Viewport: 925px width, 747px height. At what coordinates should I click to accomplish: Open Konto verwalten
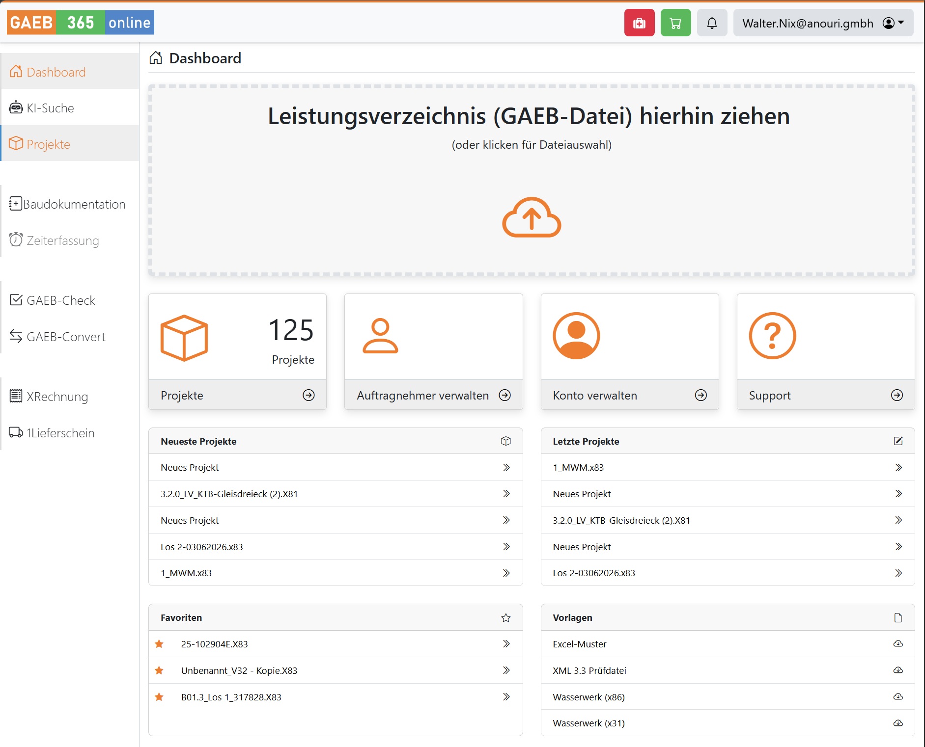[630, 395]
